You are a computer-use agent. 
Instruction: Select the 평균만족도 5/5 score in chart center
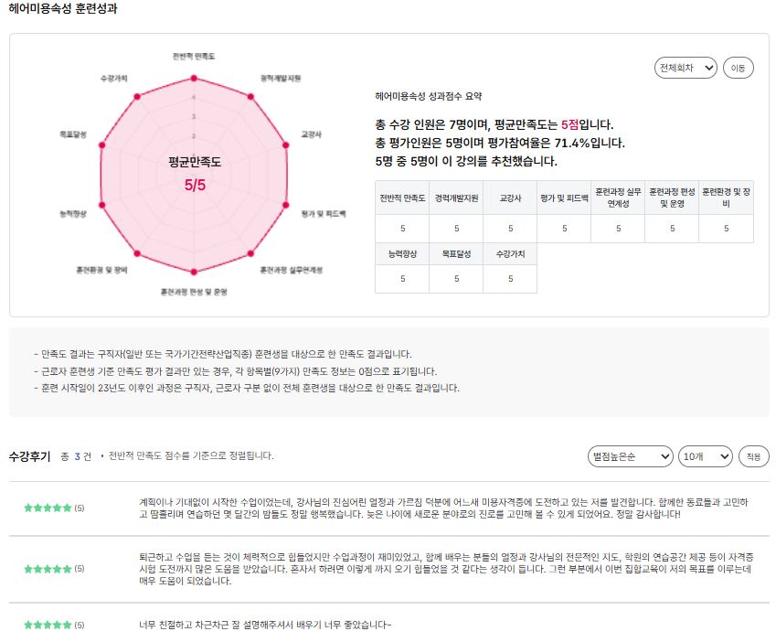(195, 185)
